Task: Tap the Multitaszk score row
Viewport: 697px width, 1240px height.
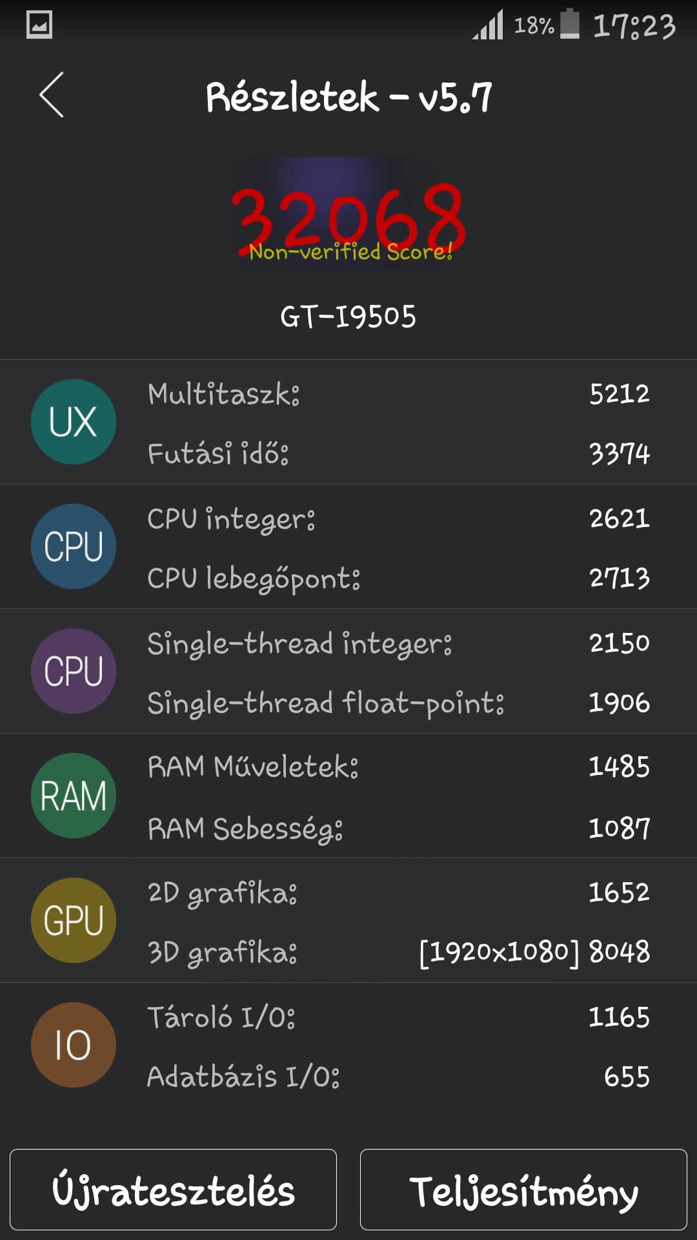Action: tap(399, 394)
